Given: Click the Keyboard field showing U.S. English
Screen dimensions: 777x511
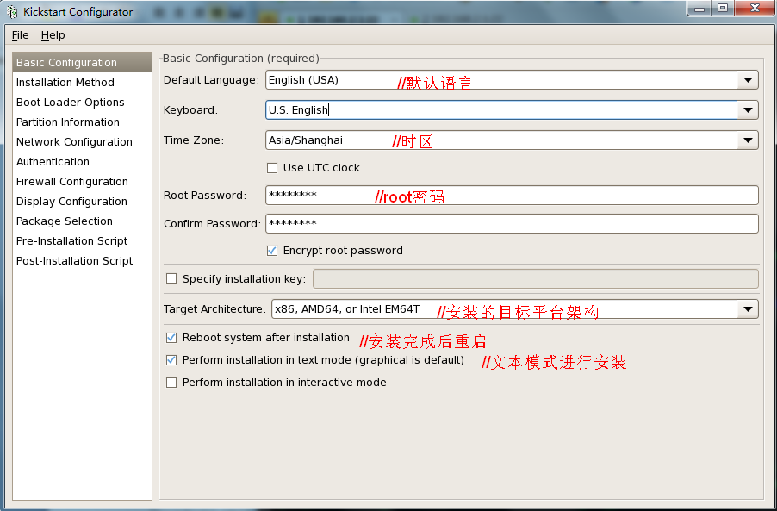Looking at the screenshot, I should 501,110.
